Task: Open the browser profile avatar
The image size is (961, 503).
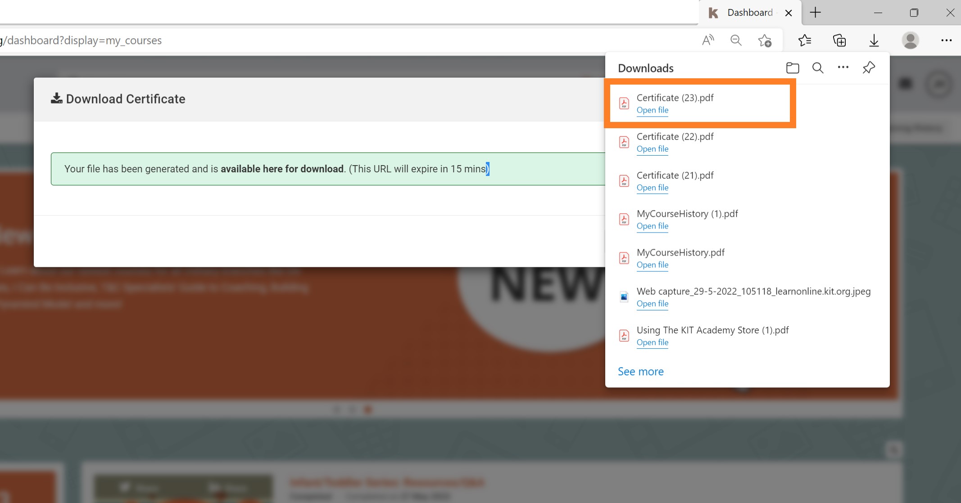Action: click(x=910, y=40)
